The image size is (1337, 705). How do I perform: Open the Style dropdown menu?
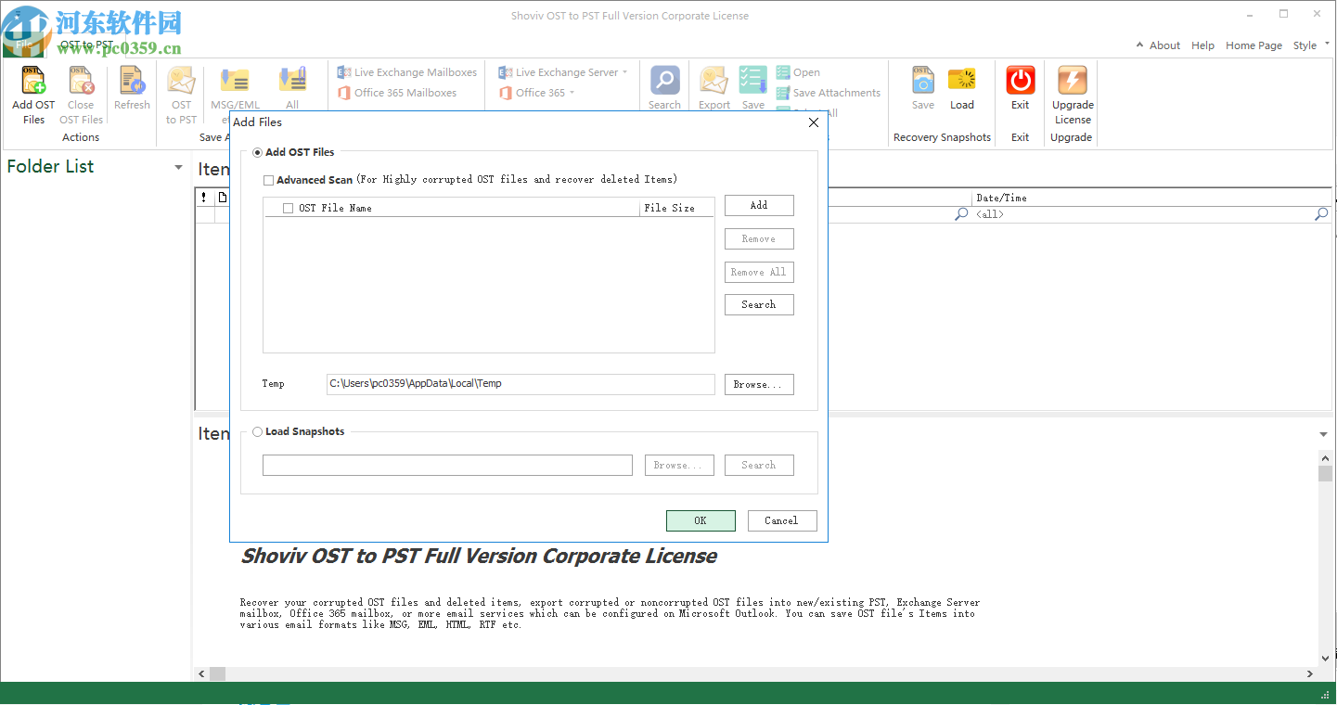click(1310, 45)
